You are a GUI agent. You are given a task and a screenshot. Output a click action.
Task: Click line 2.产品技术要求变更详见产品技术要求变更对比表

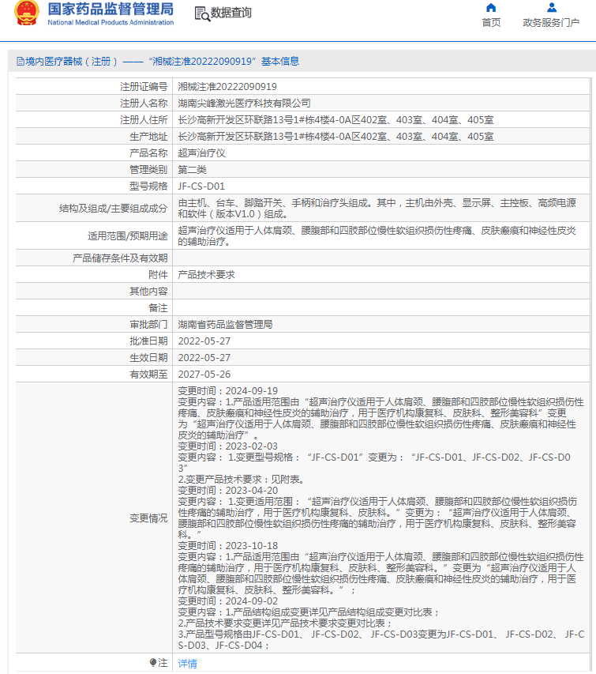[285, 623]
